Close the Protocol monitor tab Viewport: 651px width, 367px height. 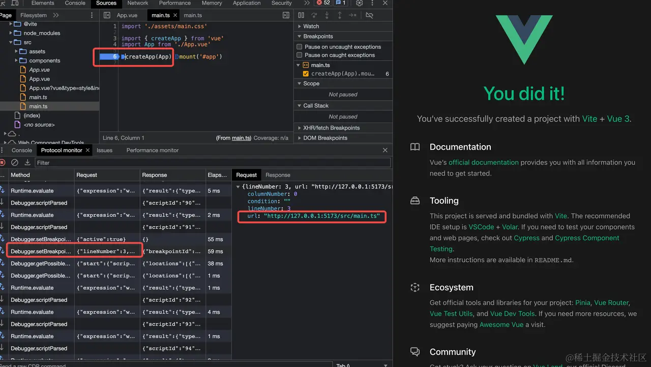tap(87, 150)
